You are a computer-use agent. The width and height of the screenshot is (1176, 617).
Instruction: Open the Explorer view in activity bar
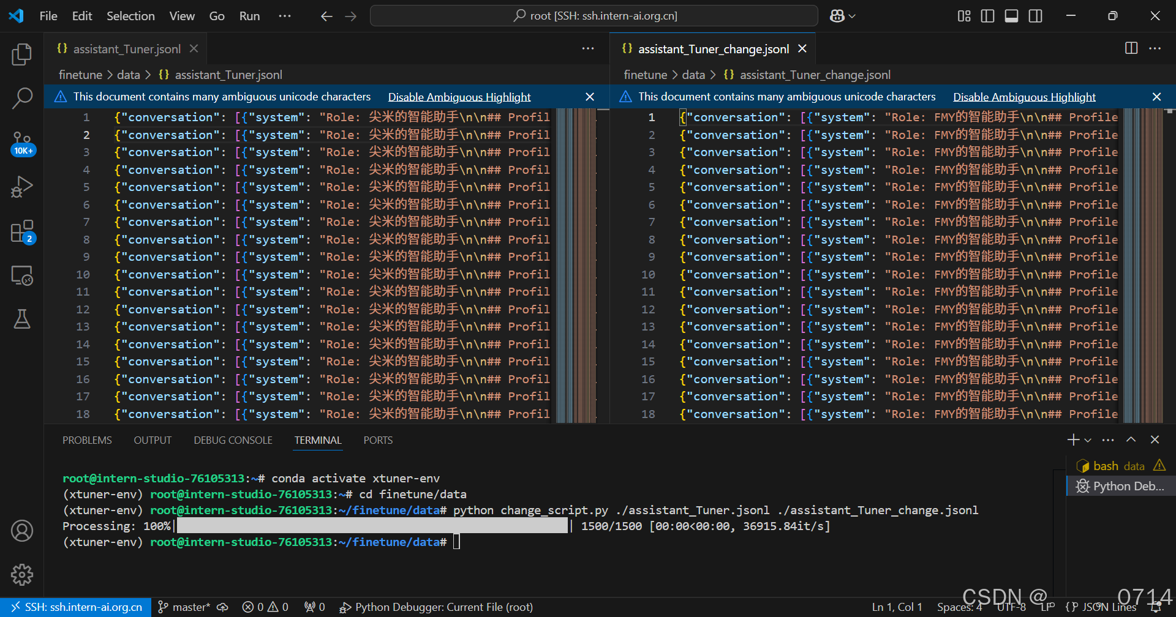22,54
